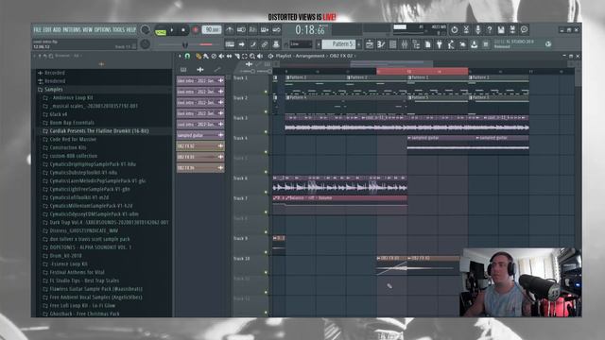Toggle mute on Track 4
The width and height of the screenshot is (605, 340).
[266, 152]
